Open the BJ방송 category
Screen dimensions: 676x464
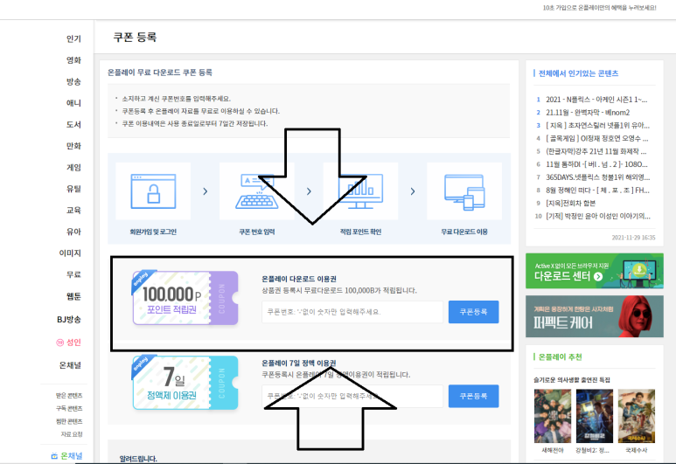click(x=69, y=320)
